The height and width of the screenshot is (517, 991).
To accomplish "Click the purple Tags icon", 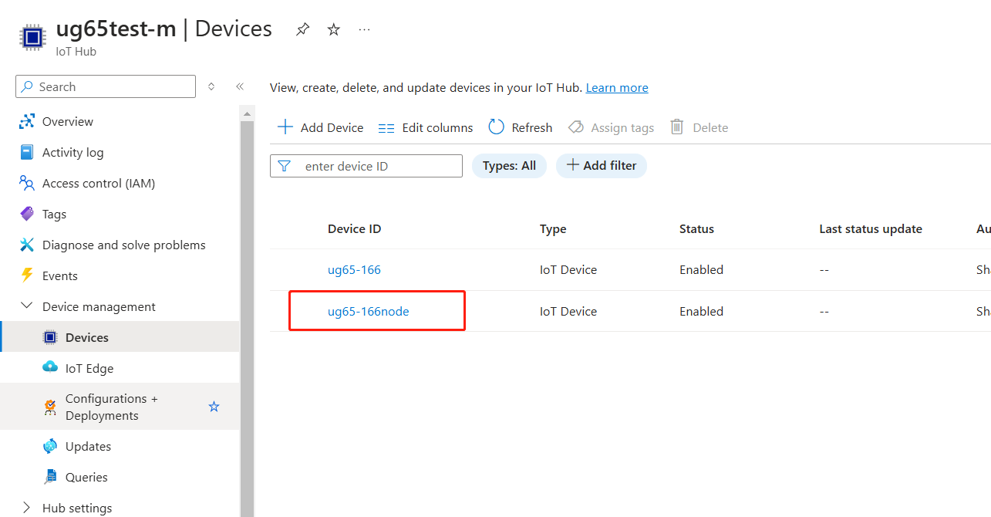I will (27, 214).
